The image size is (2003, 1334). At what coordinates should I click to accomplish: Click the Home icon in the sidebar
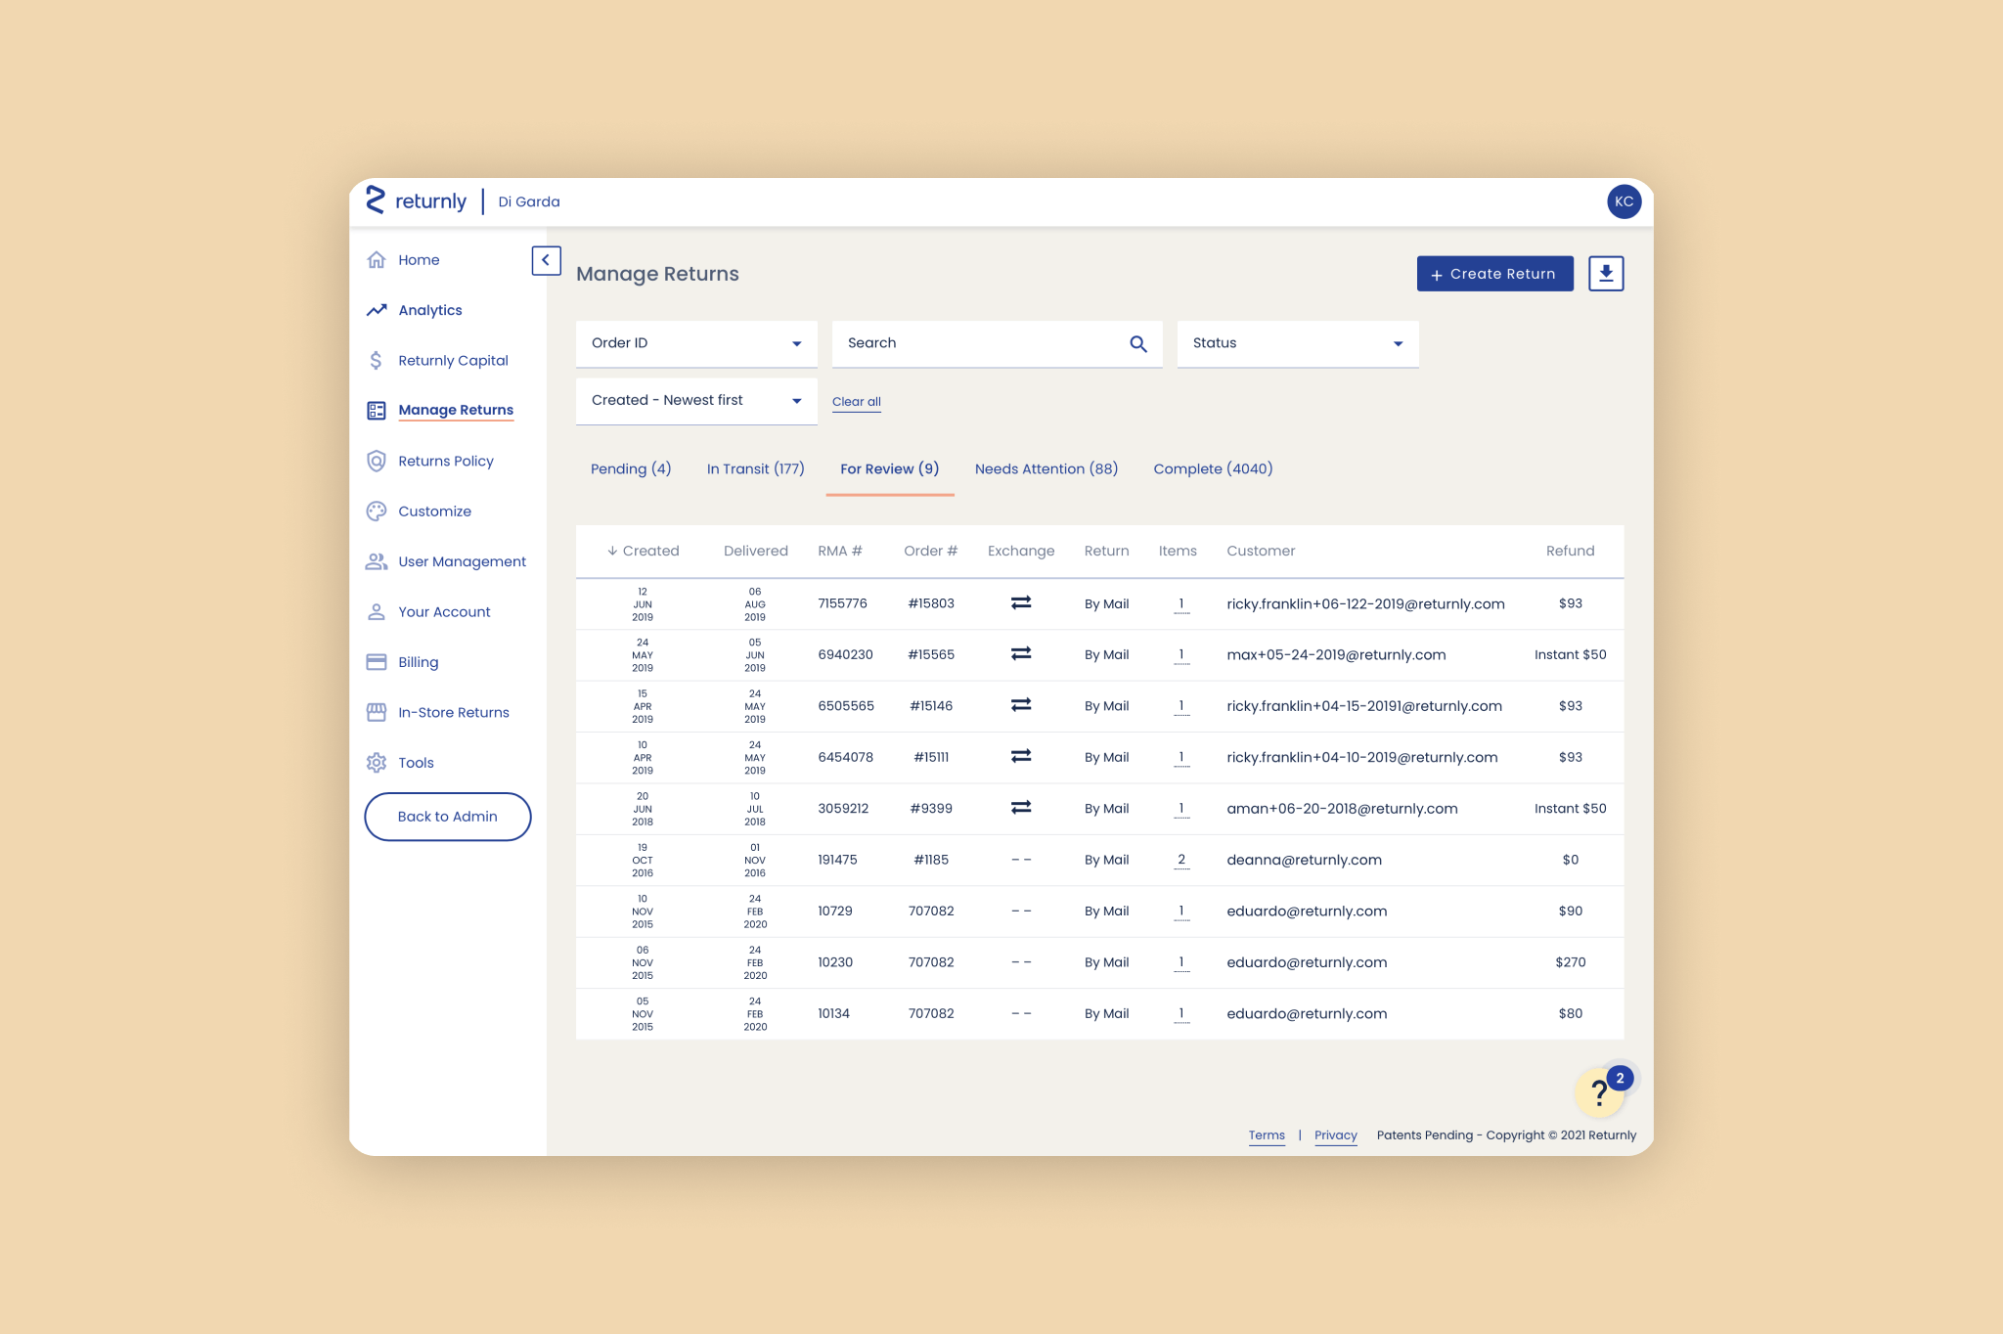(x=377, y=260)
